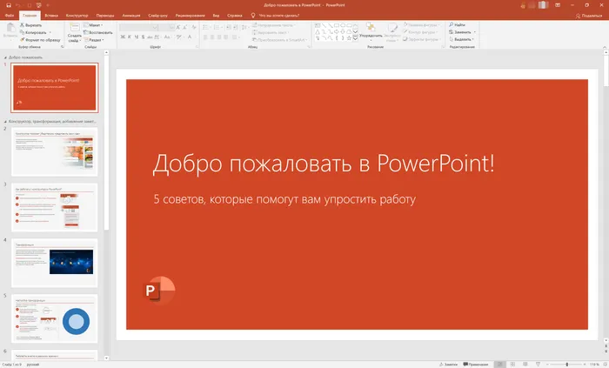Switch to Reading view in status bar
Viewport: 609px width, 368px height.
tap(525, 365)
